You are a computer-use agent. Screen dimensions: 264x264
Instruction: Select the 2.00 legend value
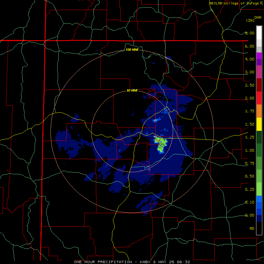click(x=250, y=98)
